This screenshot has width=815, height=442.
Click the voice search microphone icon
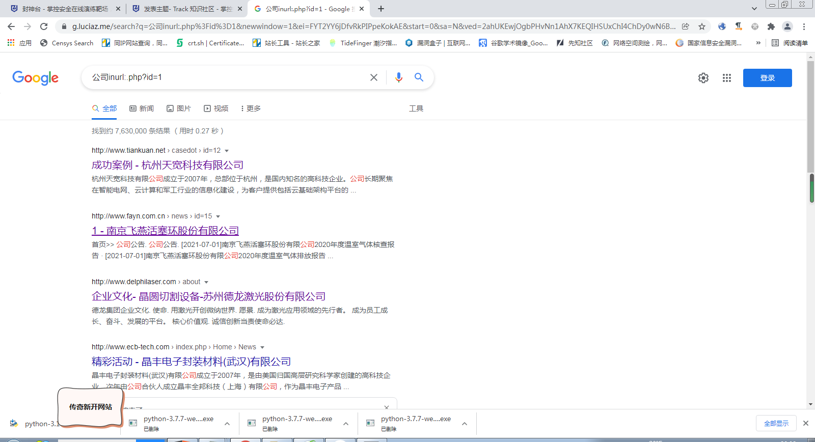click(x=398, y=77)
